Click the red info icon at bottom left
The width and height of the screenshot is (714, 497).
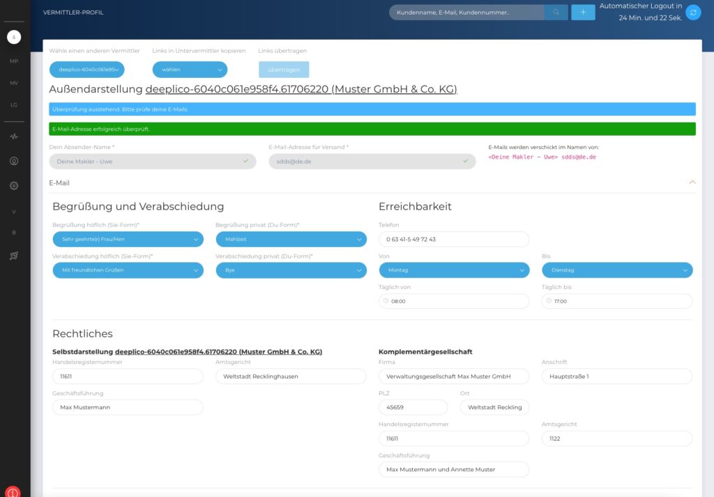pos(14,490)
